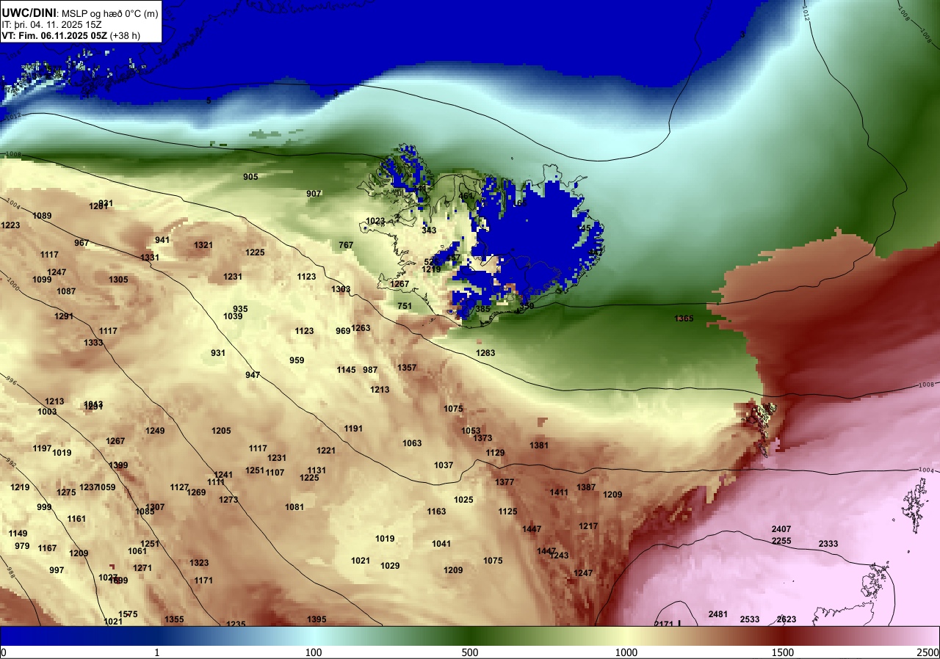Screen dimensions: 940x659
Task: Click the freezing-level value 1303
Action: (x=341, y=289)
